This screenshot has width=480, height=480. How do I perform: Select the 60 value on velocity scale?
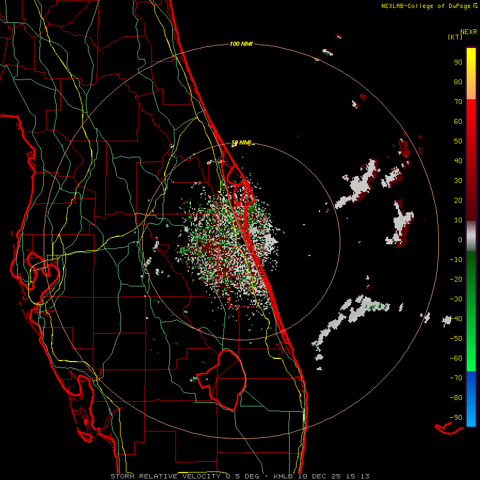pos(458,121)
